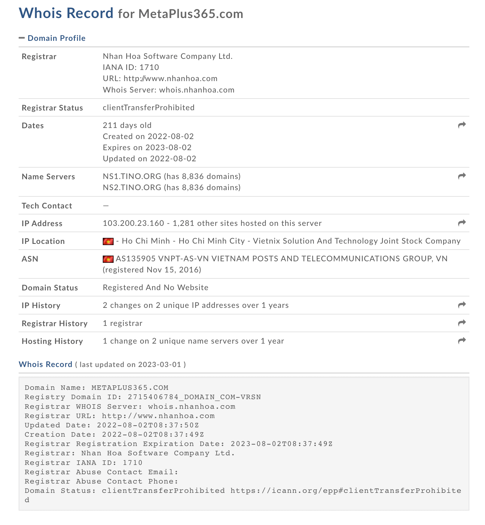Click the Domain Status clientTransferProhibited icann.org line
This screenshot has width=485, height=525.
243,495
